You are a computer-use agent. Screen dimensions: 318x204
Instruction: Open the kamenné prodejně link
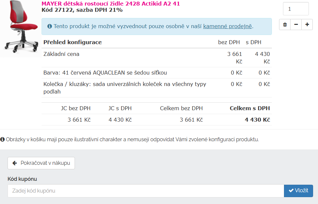[x=227, y=26]
